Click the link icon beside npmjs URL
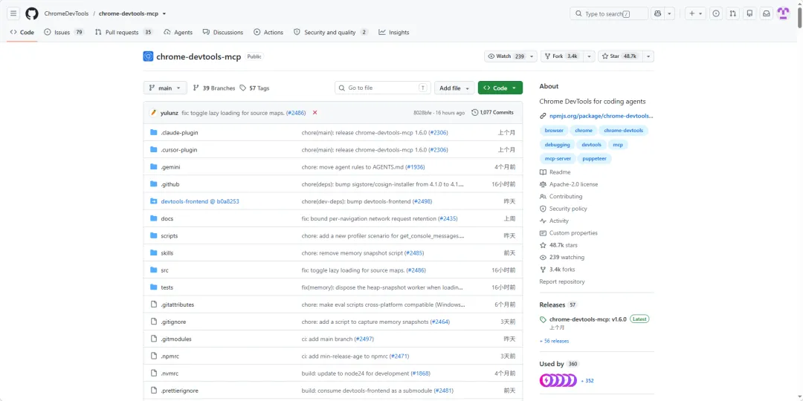803x401 pixels. click(x=543, y=116)
